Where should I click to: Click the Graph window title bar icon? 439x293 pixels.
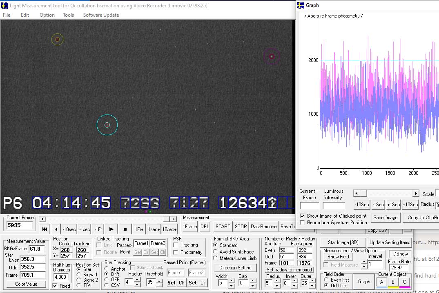[x=301, y=5]
